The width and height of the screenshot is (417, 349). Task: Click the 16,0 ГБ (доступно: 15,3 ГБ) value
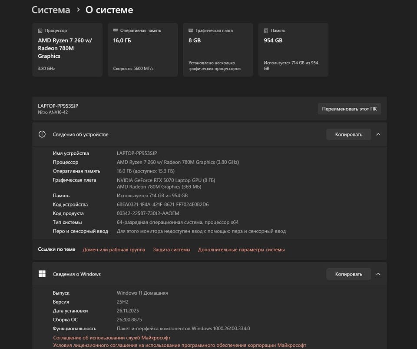[x=146, y=171]
